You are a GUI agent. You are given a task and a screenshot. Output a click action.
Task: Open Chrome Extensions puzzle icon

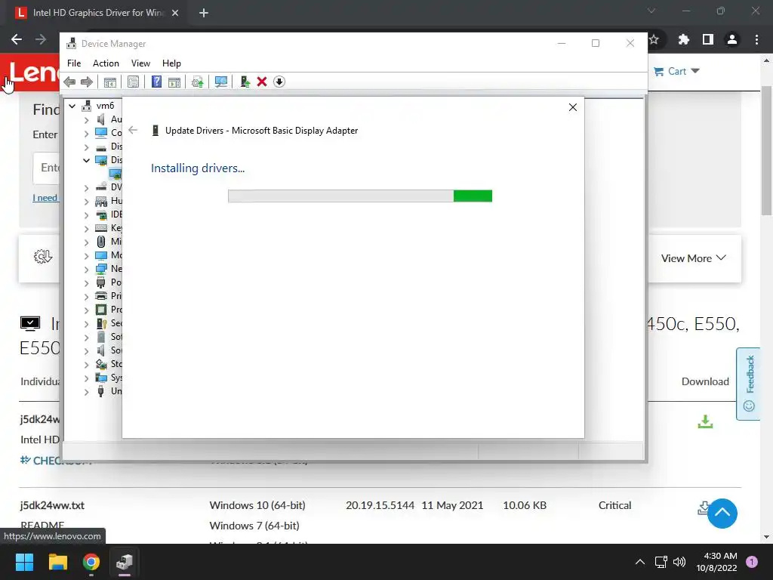684,39
